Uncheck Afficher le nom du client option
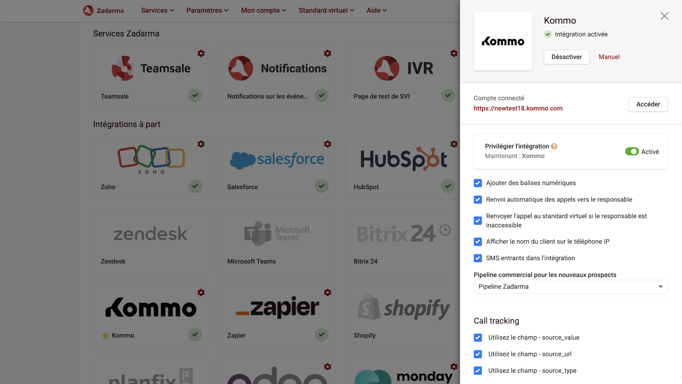682x384 pixels. click(x=478, y=242)
